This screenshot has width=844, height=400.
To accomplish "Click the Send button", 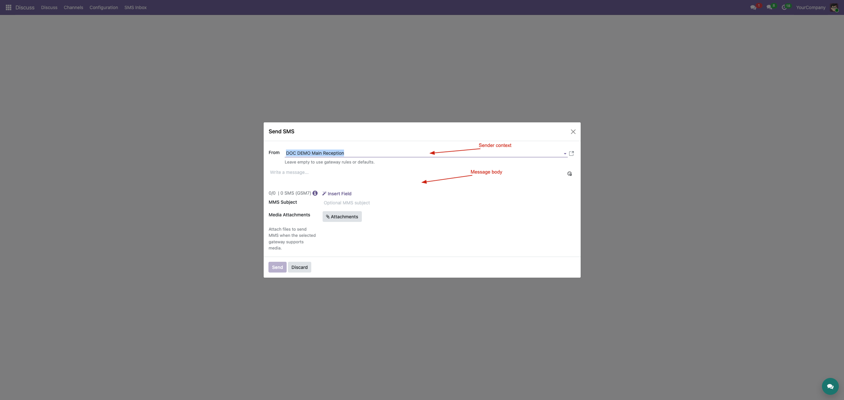I will 277,267.
